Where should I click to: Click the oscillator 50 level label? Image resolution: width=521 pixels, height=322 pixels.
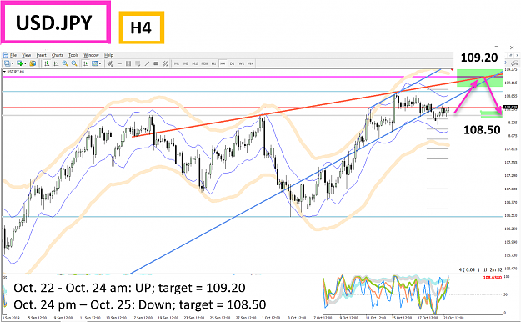[506, 294]
